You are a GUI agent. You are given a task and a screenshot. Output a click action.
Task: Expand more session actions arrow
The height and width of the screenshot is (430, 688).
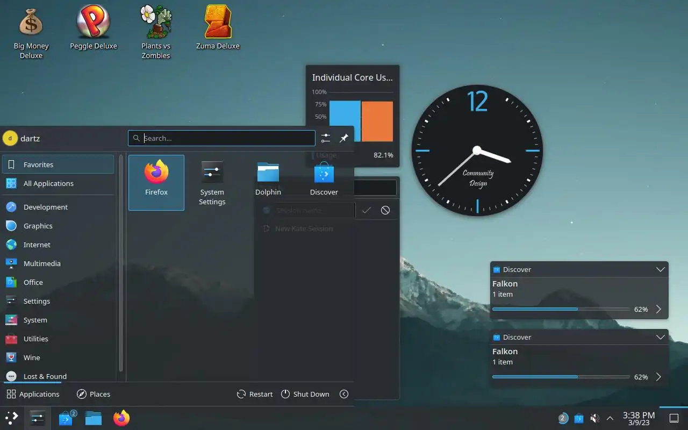(x=344, y=394)
